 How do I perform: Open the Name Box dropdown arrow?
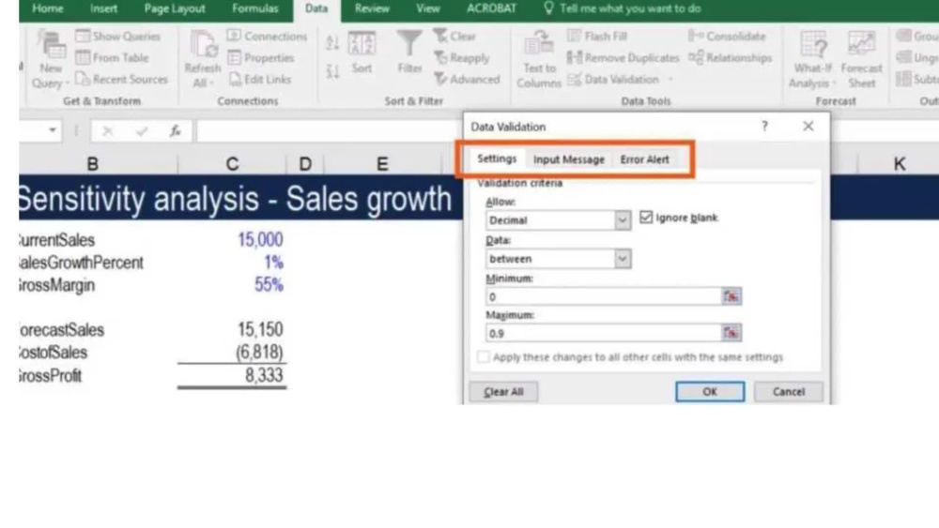(53, 130)
